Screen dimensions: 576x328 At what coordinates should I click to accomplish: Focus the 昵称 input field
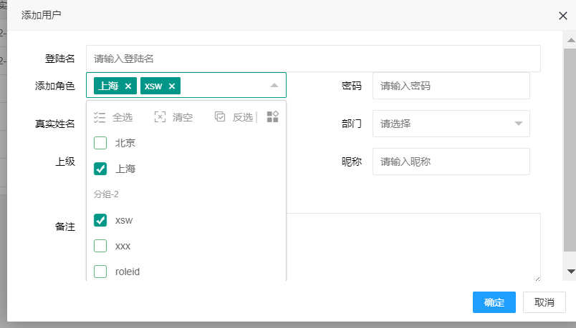coord(451,161)
